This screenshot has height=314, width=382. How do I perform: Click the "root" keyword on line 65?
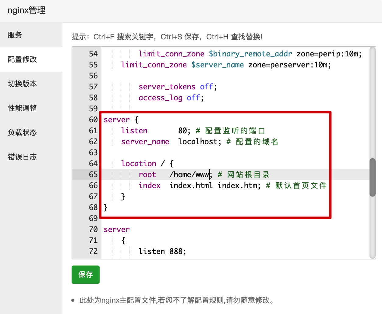pyautogui.click(x=147, y=175)
